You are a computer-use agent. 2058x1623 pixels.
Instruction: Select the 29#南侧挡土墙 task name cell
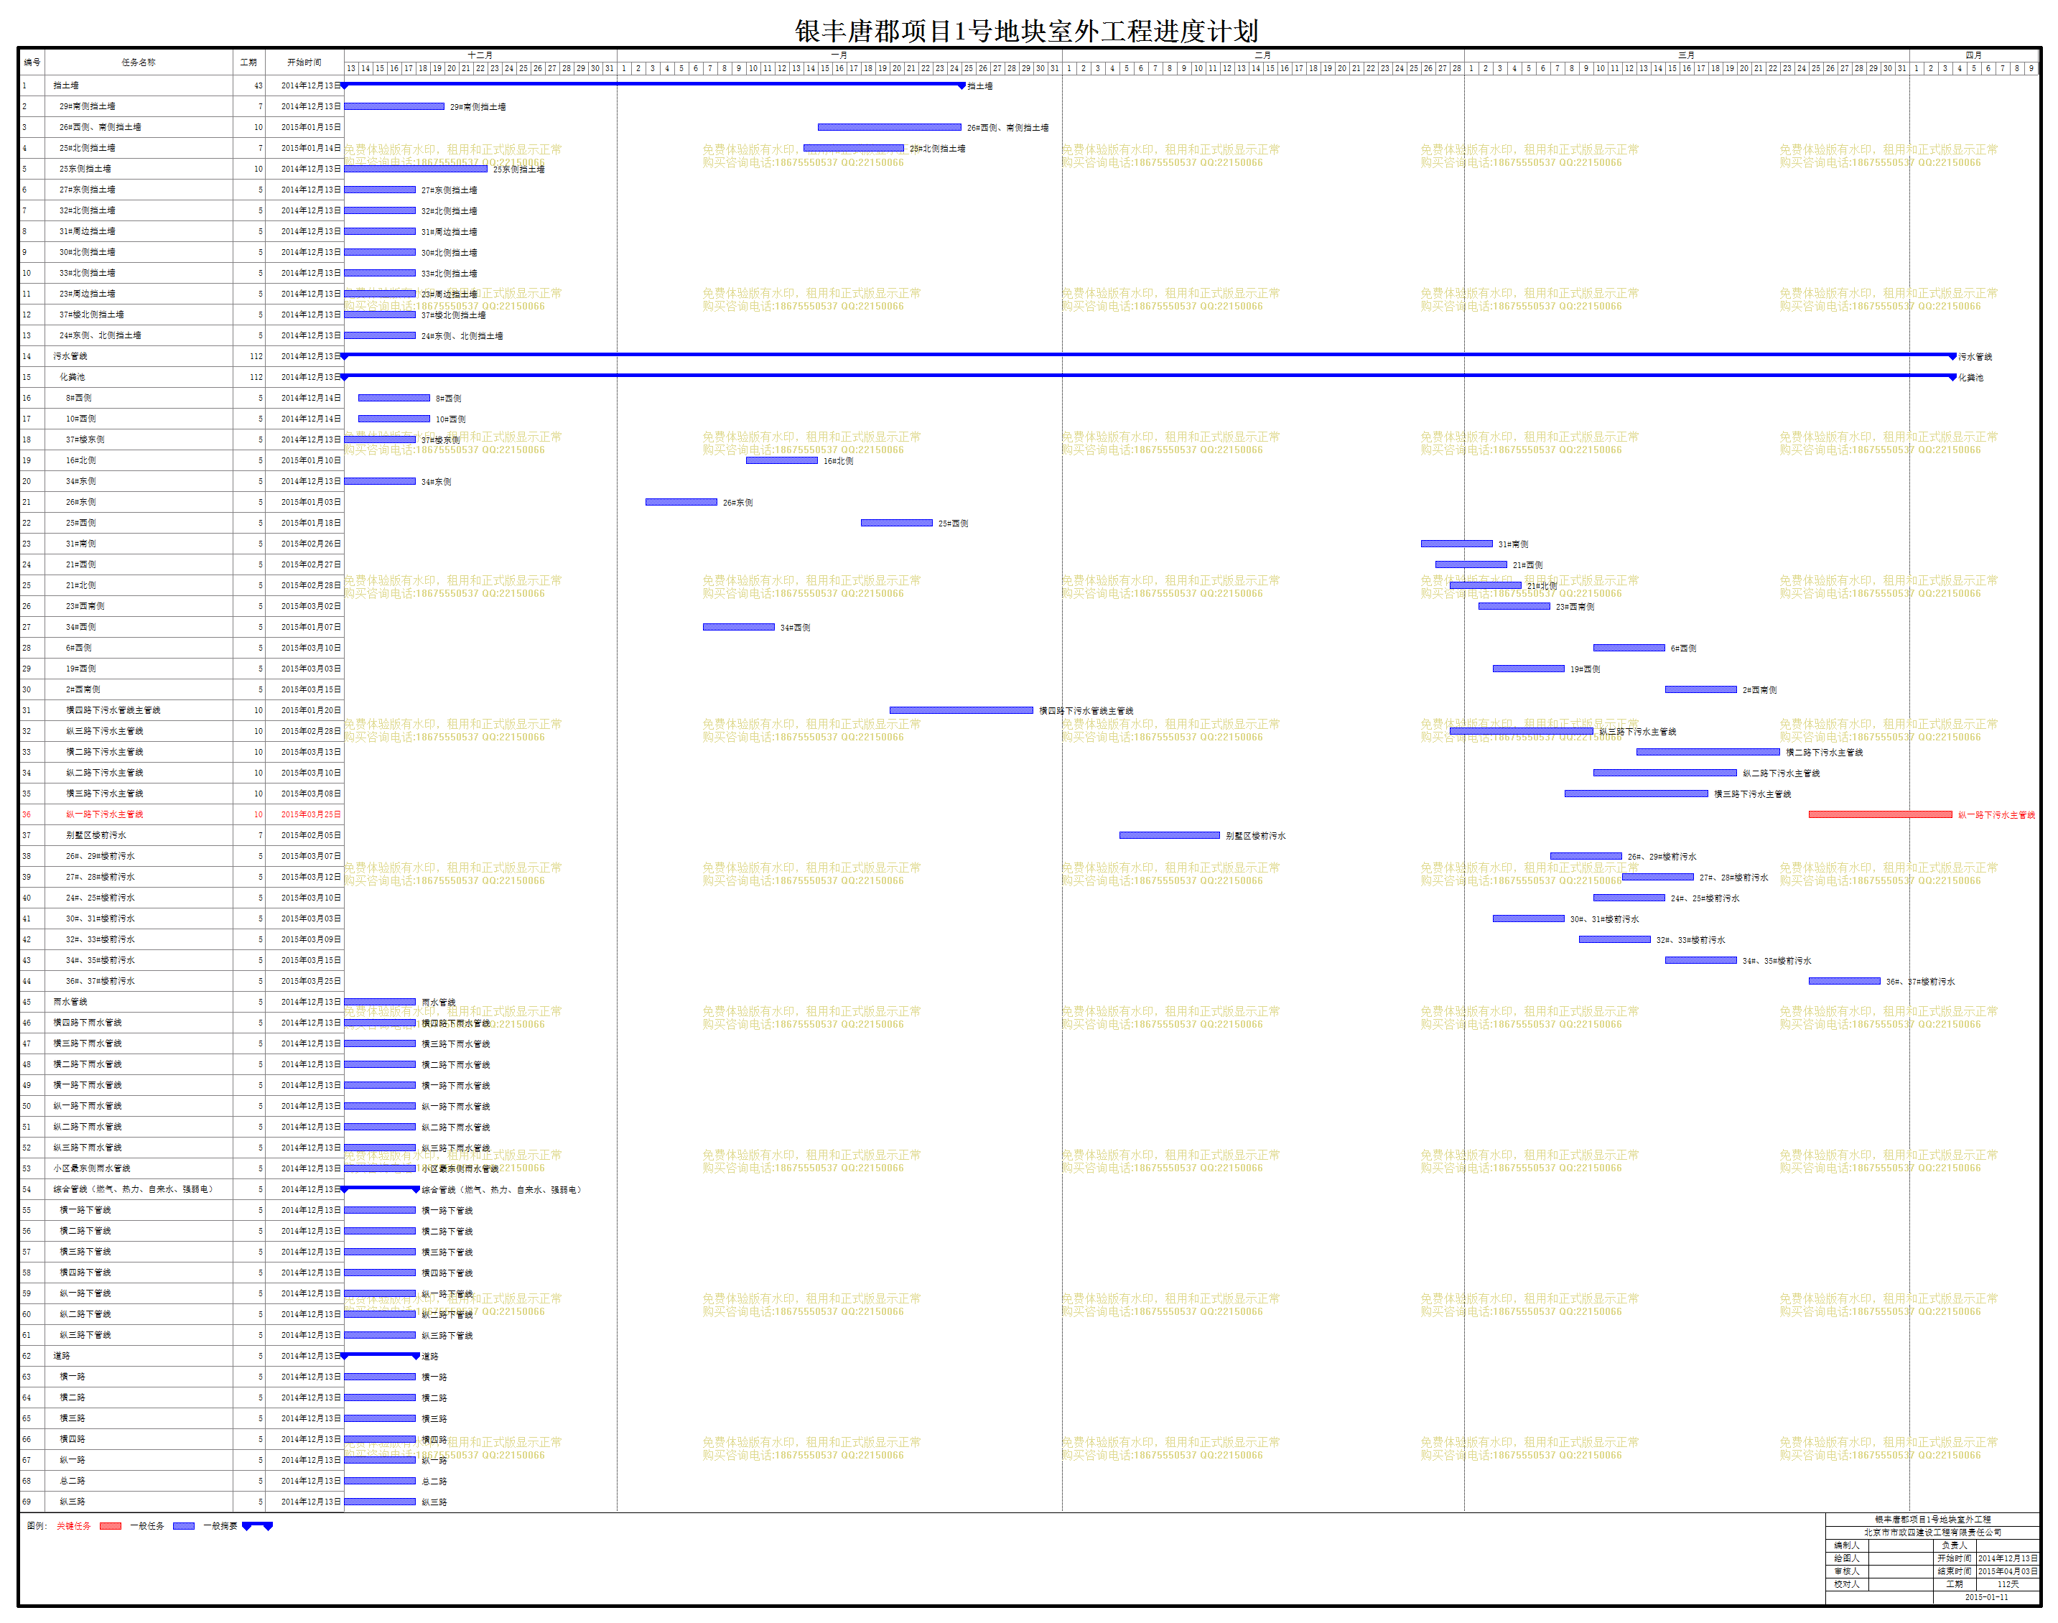pyautogui.click(x=88, y=106)
